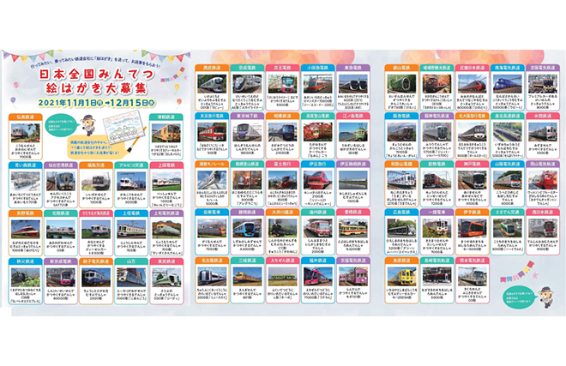This screenshot has height=366, width=566.
Task: Click the mascot character under 熊本電気鉄道 column
Action: 546,297
